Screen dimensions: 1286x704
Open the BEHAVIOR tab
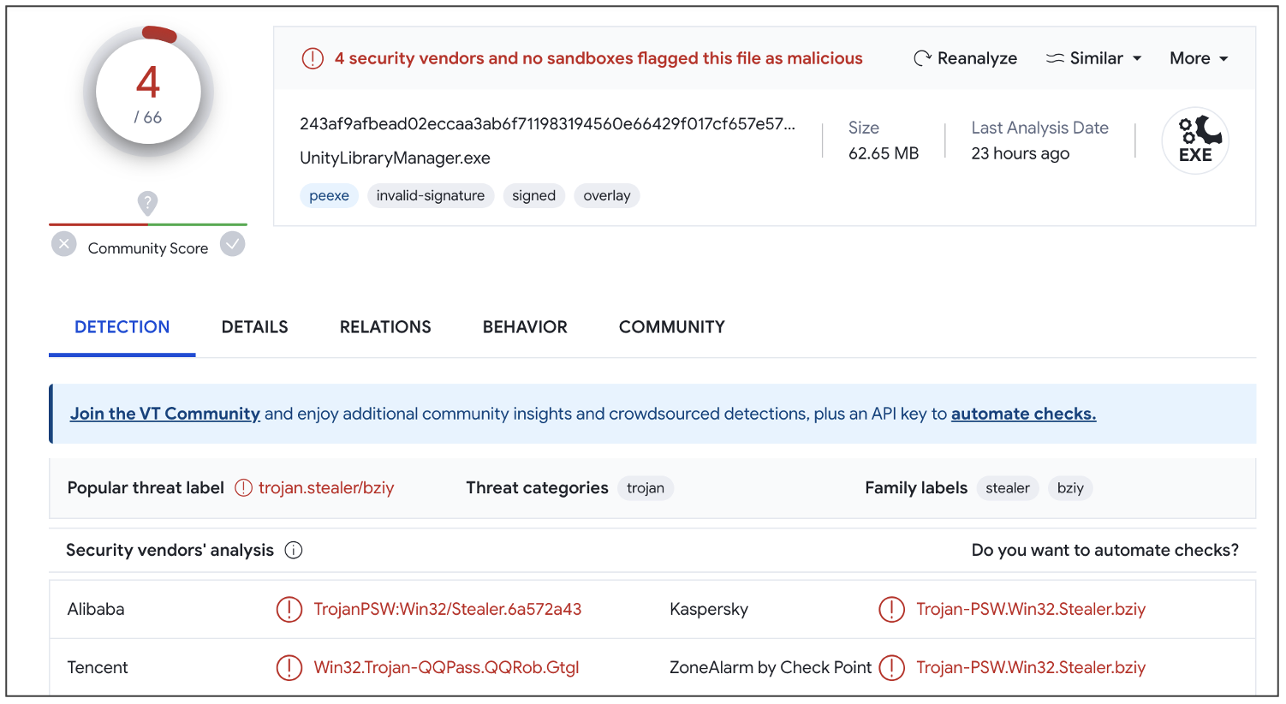click(525, 327)
